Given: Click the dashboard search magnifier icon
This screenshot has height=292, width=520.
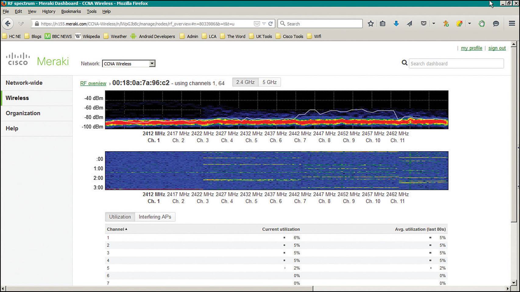Looking at the screenshot, I should 405,63.
